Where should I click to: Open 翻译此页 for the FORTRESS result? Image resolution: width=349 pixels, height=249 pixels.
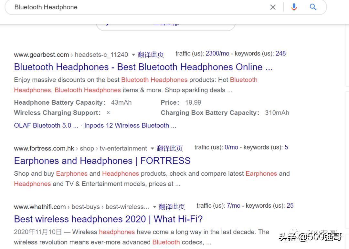click(170, 149)
